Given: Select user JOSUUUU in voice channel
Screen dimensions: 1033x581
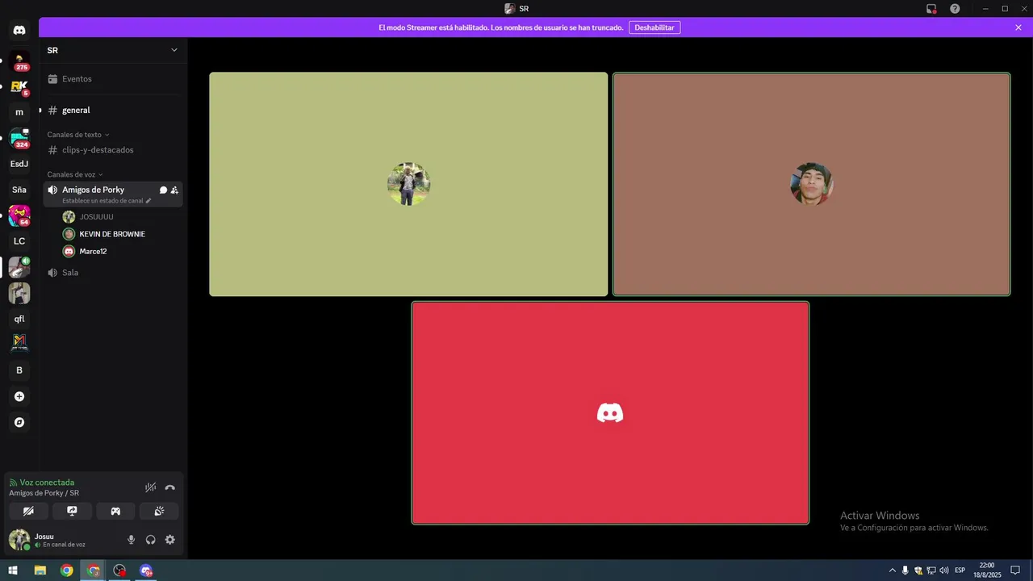Looking at the screenshot, I should point(121,217).
